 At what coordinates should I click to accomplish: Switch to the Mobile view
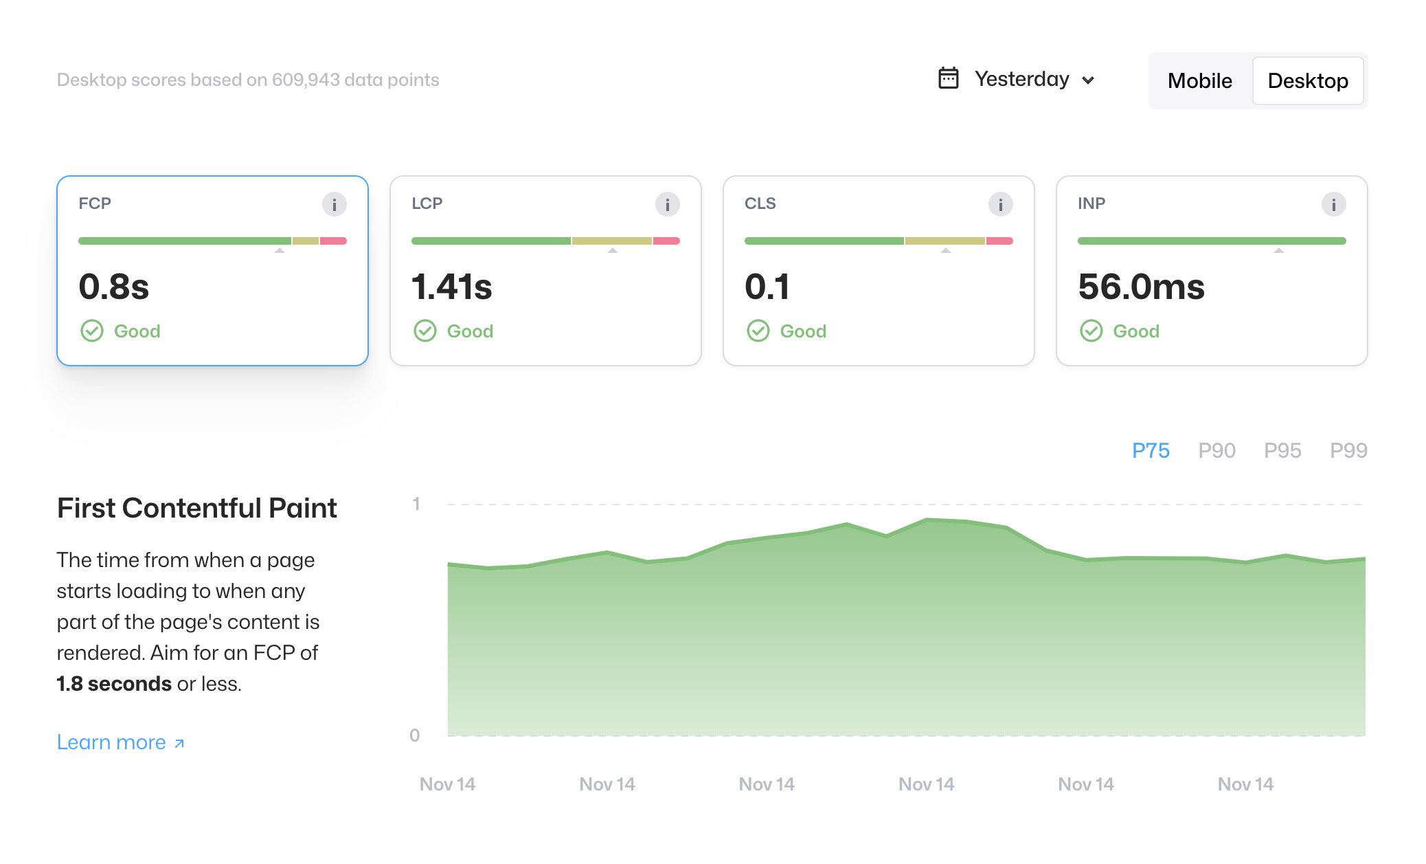(1200, 80)
